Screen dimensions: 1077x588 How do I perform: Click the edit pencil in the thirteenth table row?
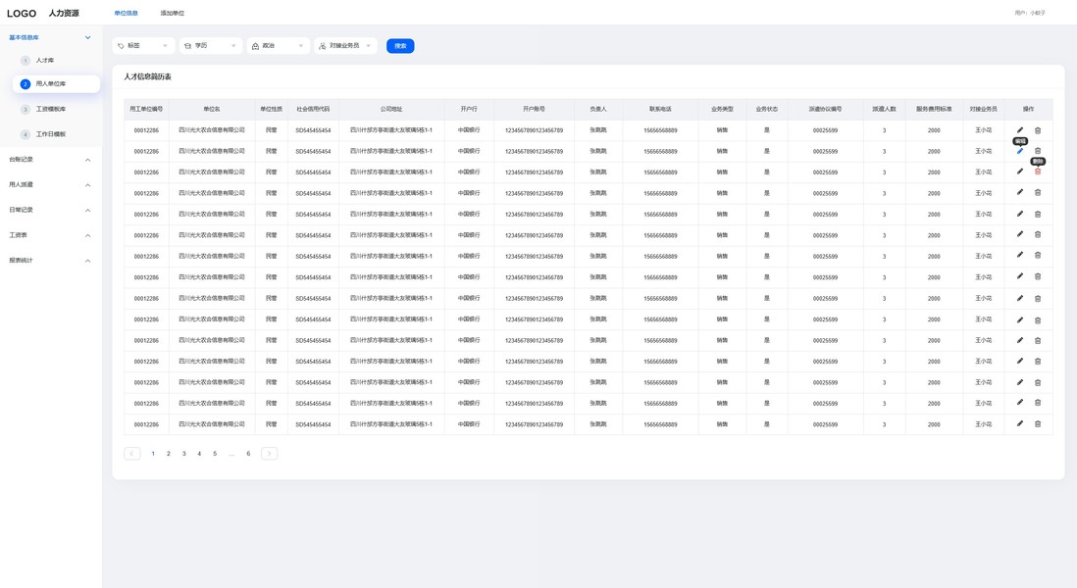pyautogui.click(x=1020, y=382)
